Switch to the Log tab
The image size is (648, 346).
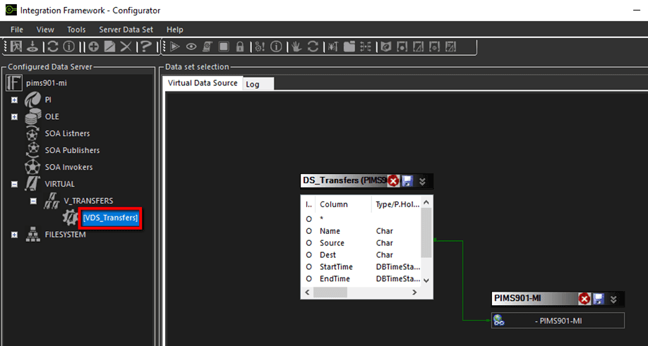(x=258, y=84)
